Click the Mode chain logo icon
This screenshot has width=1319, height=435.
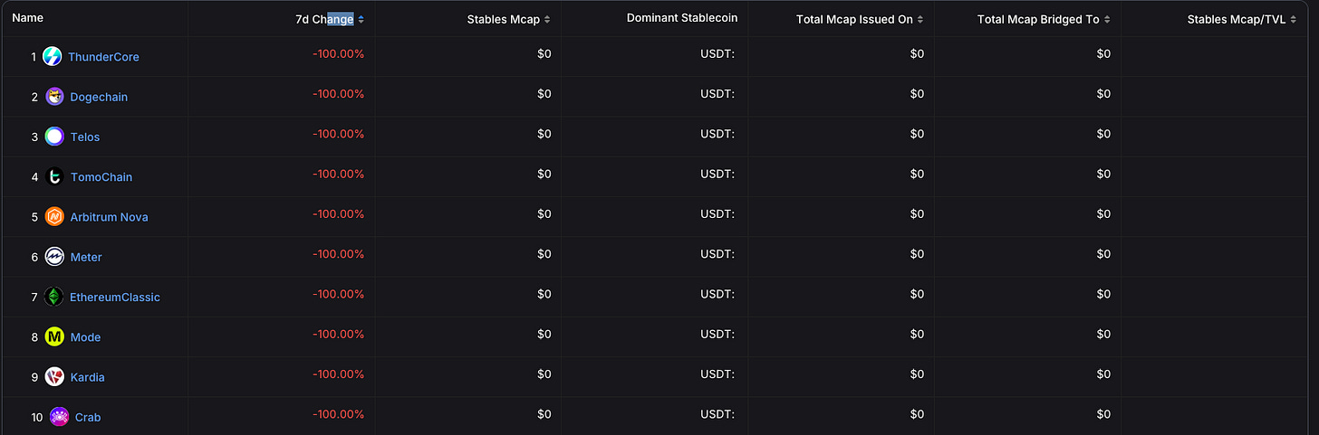(54, 336)
